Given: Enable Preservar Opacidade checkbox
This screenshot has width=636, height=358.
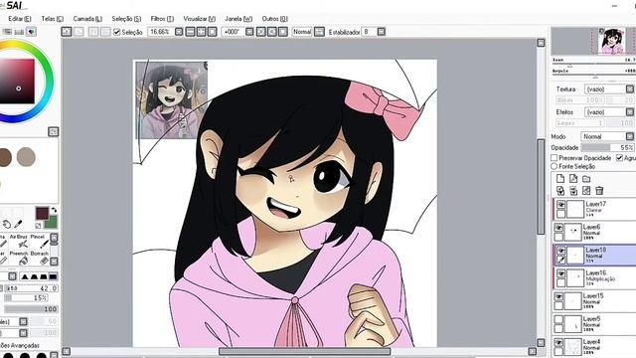Looking at the screenshot, I should 555,157.
